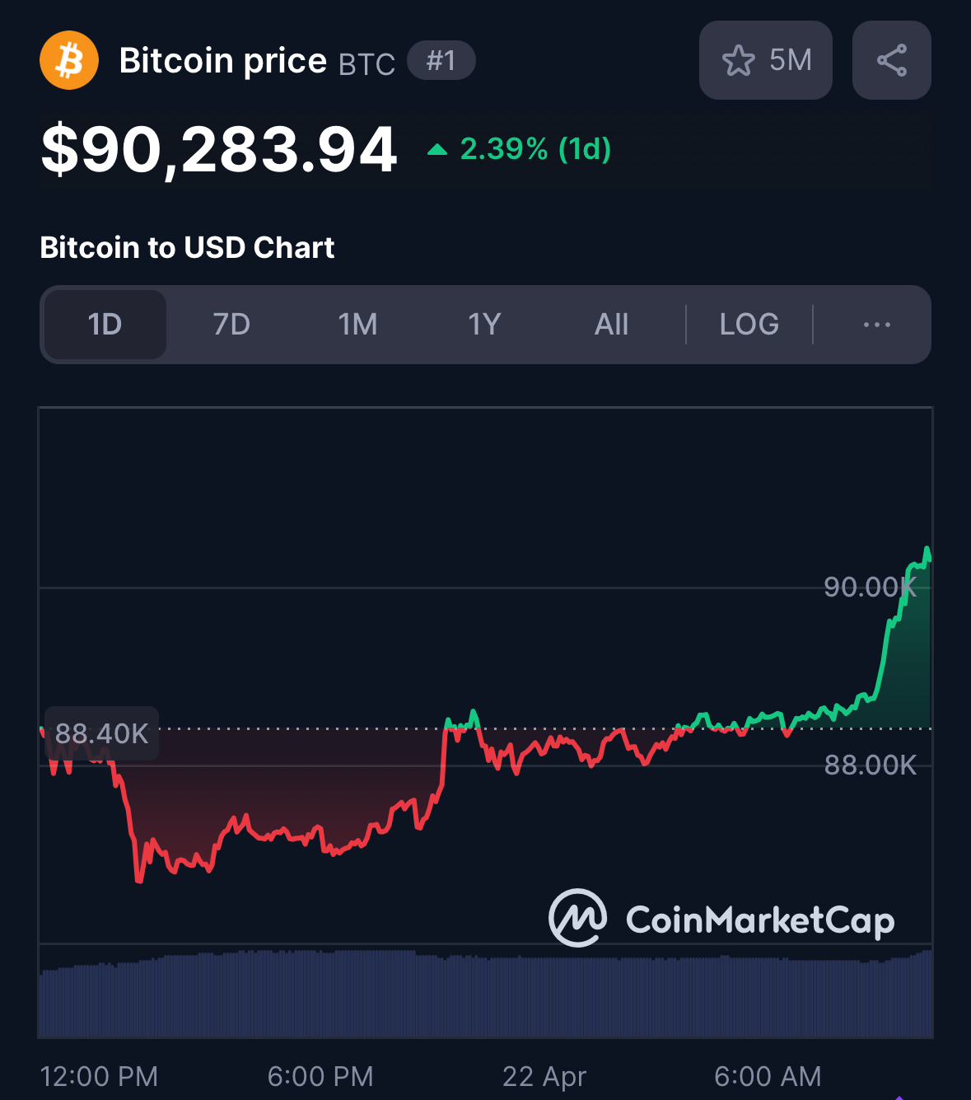Open the share icon button
The width and height of the screenshot is (971, 1100).
pyautogui.click(x=892, y=60)
